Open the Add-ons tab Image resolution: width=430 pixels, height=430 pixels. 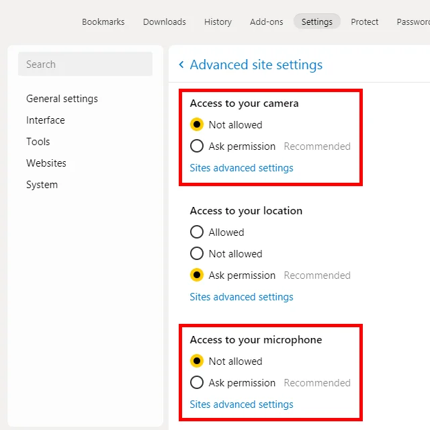point(266,21)
